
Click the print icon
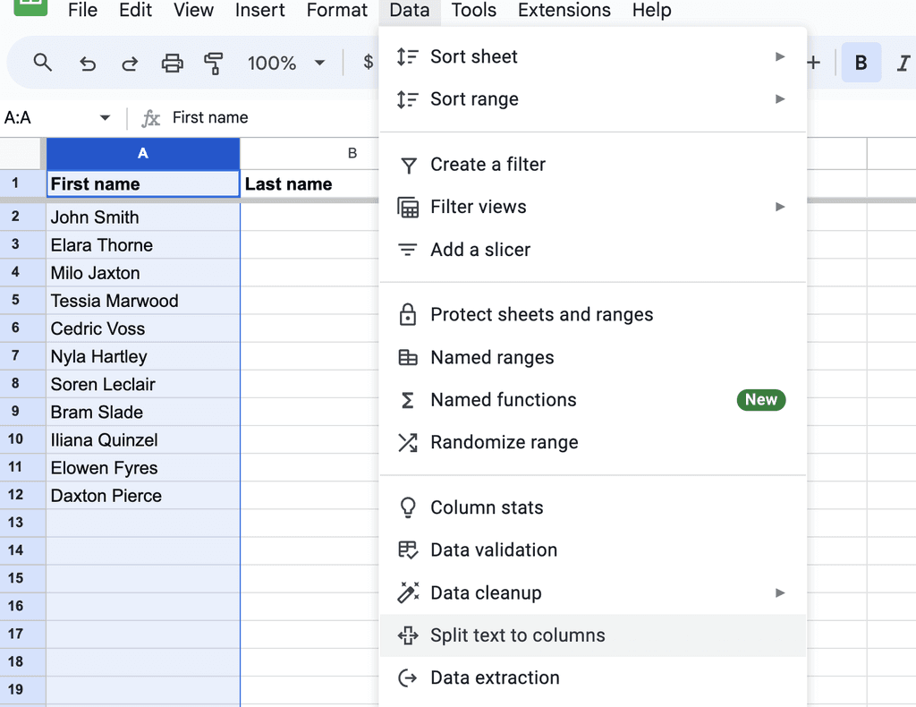172,63
